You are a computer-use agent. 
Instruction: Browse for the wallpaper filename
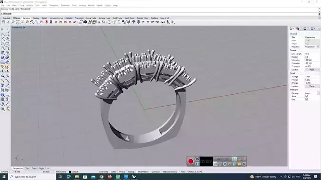pyautogui.click(x=318, y=93)
